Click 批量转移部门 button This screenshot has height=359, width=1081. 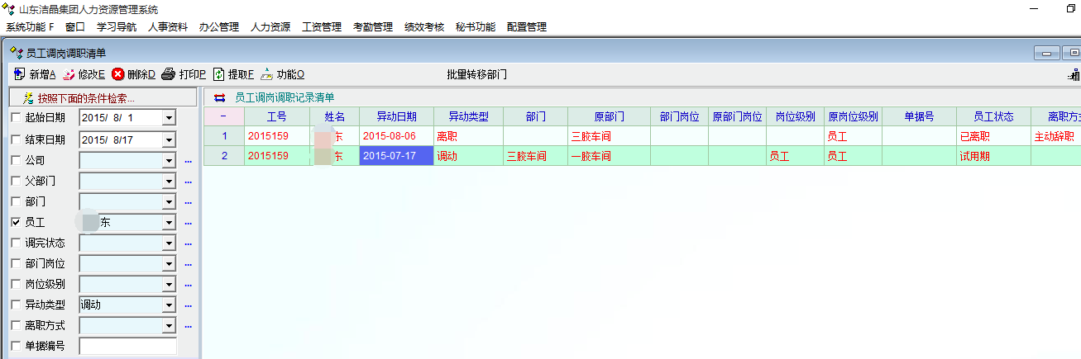point(476,74)
